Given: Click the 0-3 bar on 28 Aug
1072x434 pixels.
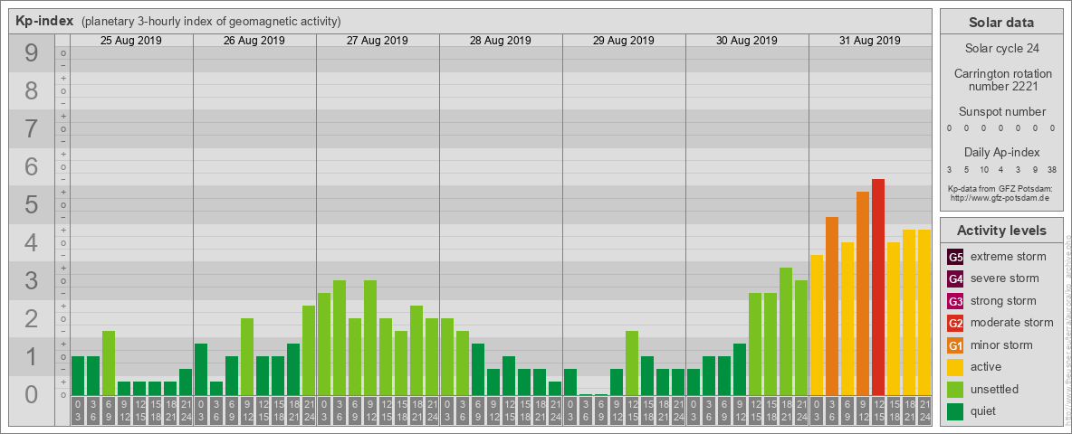Looking at the screenshot, I should 446,357.
